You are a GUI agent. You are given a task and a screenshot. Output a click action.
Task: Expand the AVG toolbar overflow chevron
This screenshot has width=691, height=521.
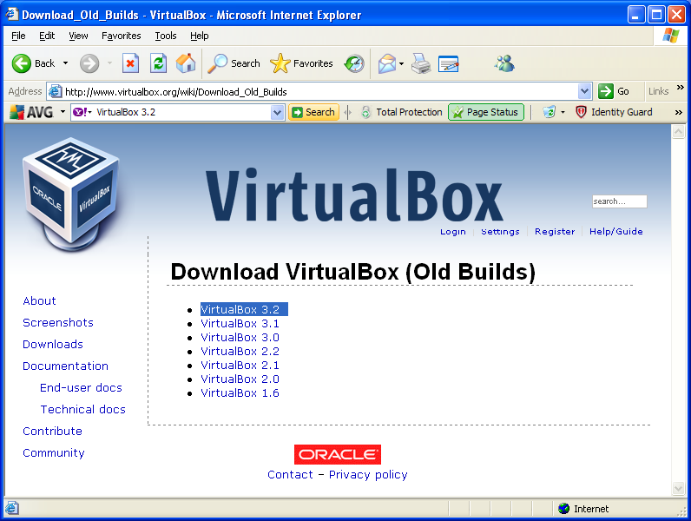pos(679,113)
